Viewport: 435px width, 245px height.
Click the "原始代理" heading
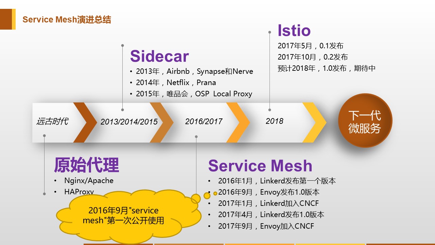coord(87,165)
